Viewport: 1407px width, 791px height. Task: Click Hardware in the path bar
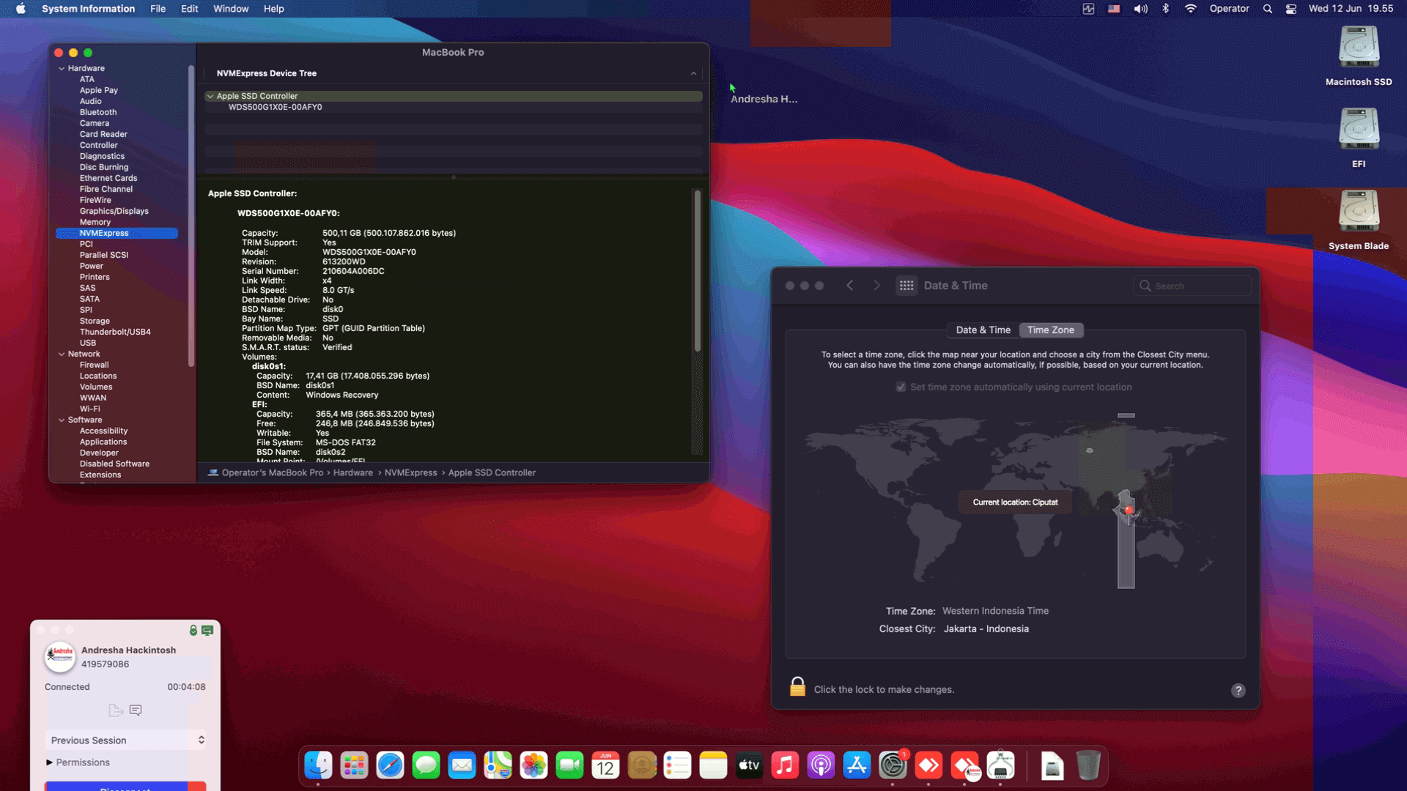(x=353, y=472)
